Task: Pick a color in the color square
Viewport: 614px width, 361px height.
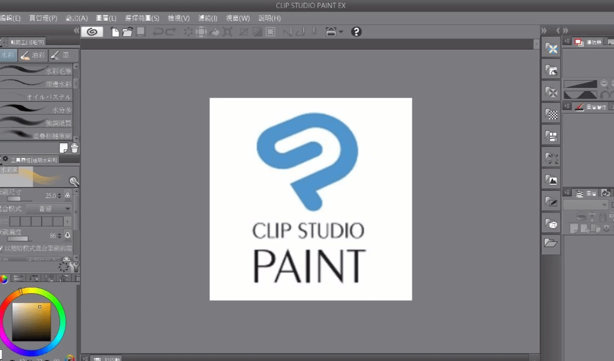Action: [31, 322]
